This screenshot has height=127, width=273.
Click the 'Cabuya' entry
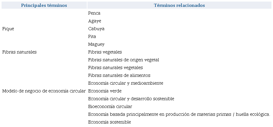(96, 29)
